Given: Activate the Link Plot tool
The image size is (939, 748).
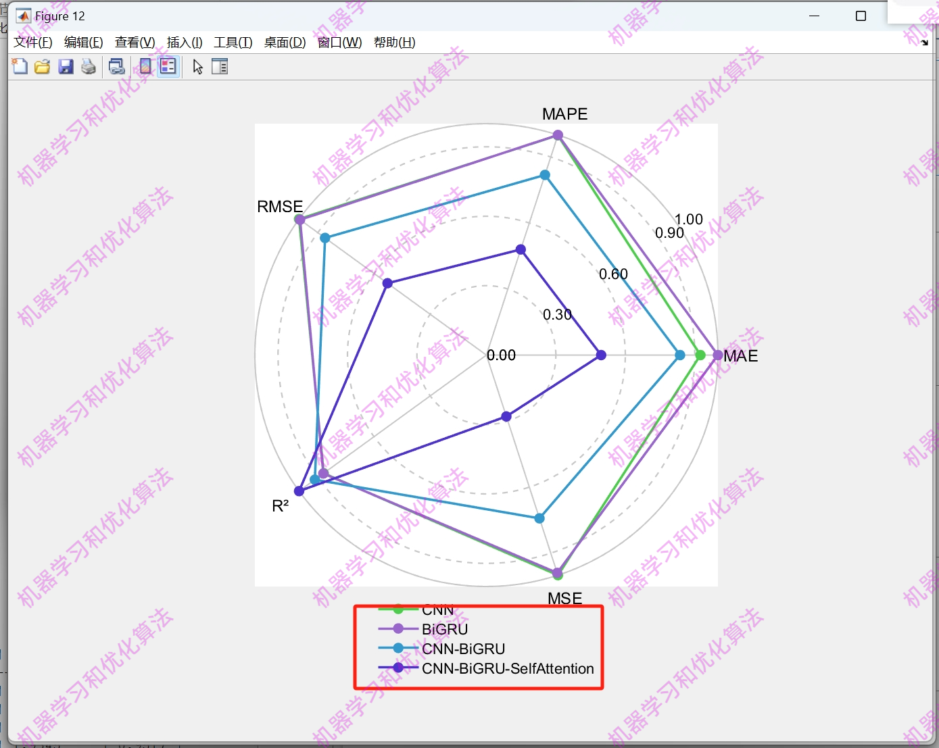Looking at the screenshot, I should [116, 66].
